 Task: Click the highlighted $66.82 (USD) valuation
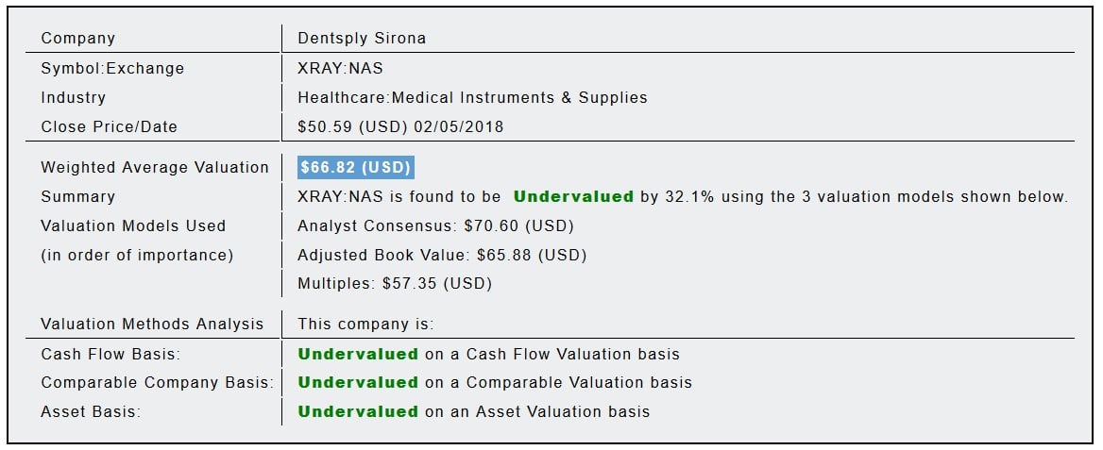click(x=355, y=167)
